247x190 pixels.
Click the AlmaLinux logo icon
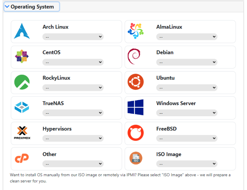point(135,31)
